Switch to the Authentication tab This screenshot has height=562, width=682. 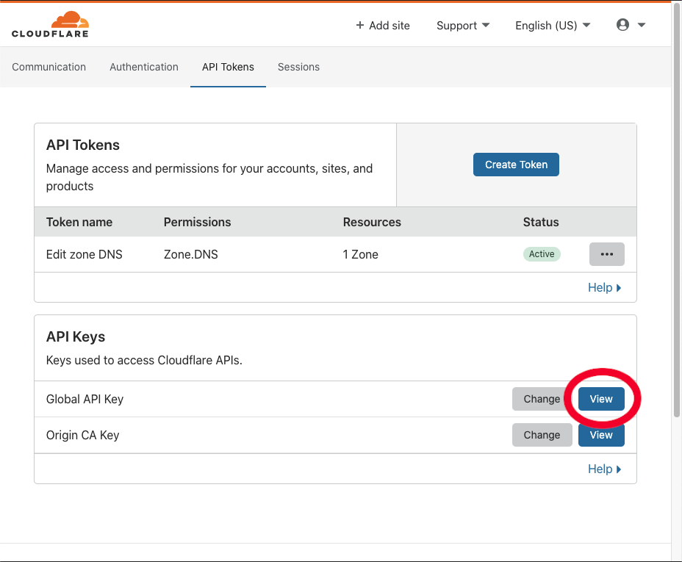pyautogui.click(x=144, y=67)
